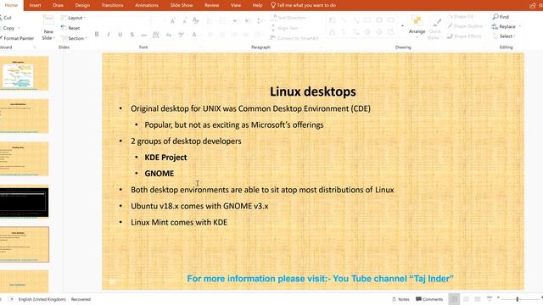Select the text box shape in gallery
Viewport: 543px width, 305px height.
pyautogui.click(x=332, y=20)
